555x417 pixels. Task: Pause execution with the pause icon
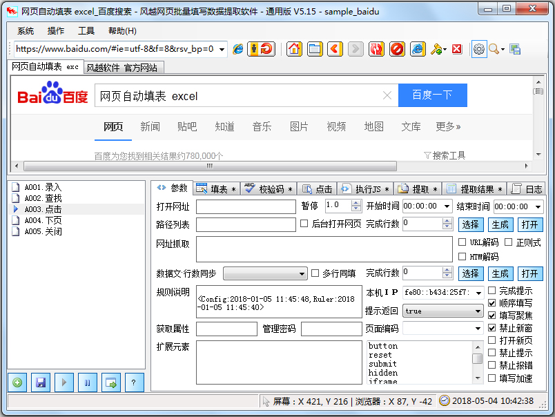pyautogui.click(x=88, y=382)
